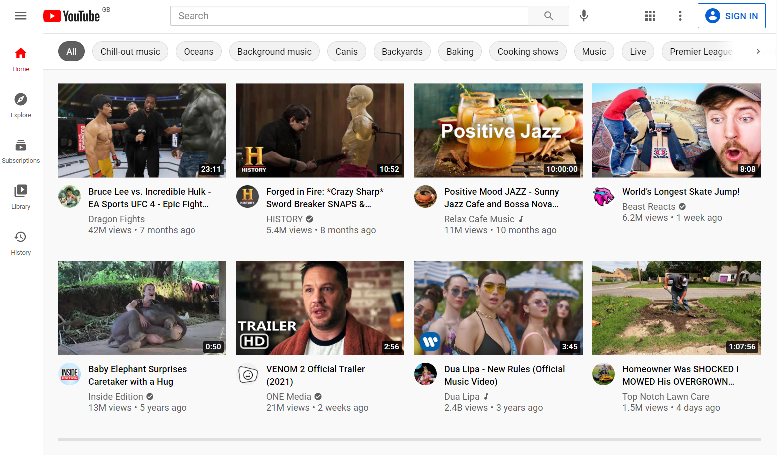Open 'Positive Mood JAZZ - Sunny' title
This screenshot has width=777, height=455.
click(x=502, y=198)
